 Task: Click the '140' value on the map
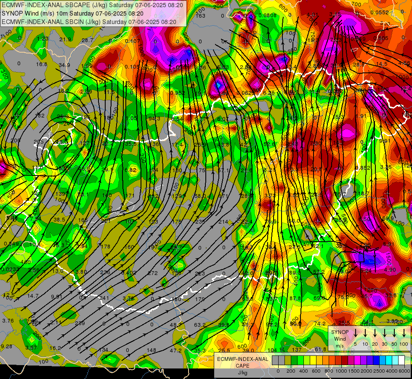[x=107, y=195]
